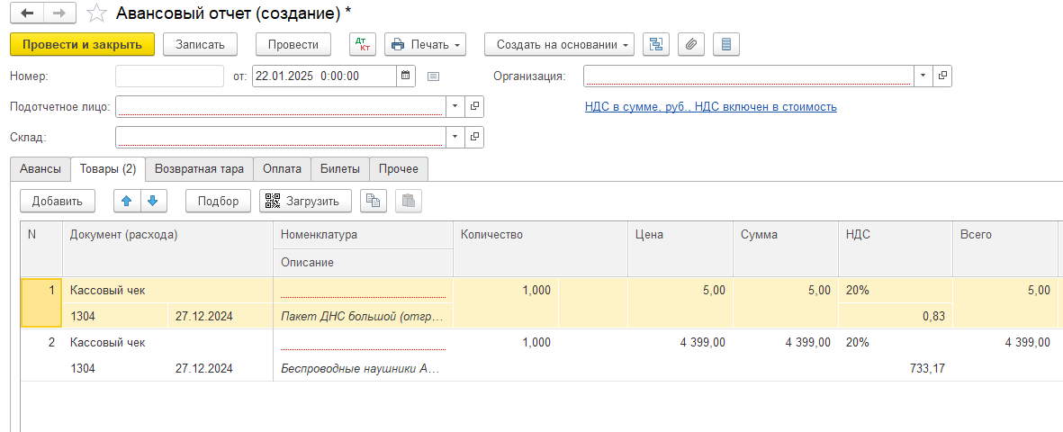Show Дт/Кт accounting entries icon
The image size is (1063, 432).
pyautogui.click(x=362, y=44)
